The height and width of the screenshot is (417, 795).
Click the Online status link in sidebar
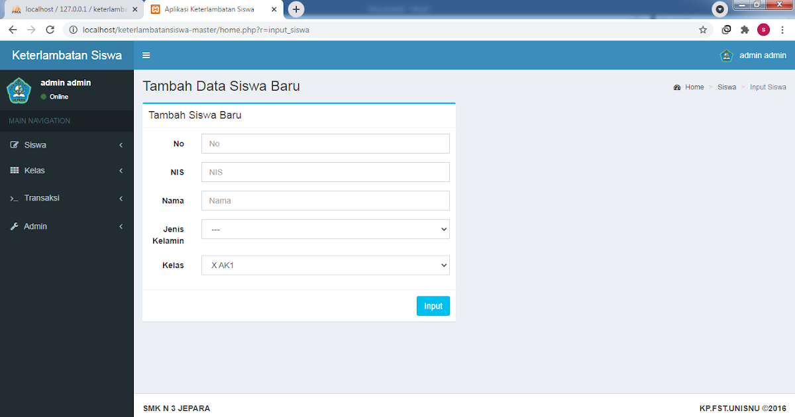point(54,97)
